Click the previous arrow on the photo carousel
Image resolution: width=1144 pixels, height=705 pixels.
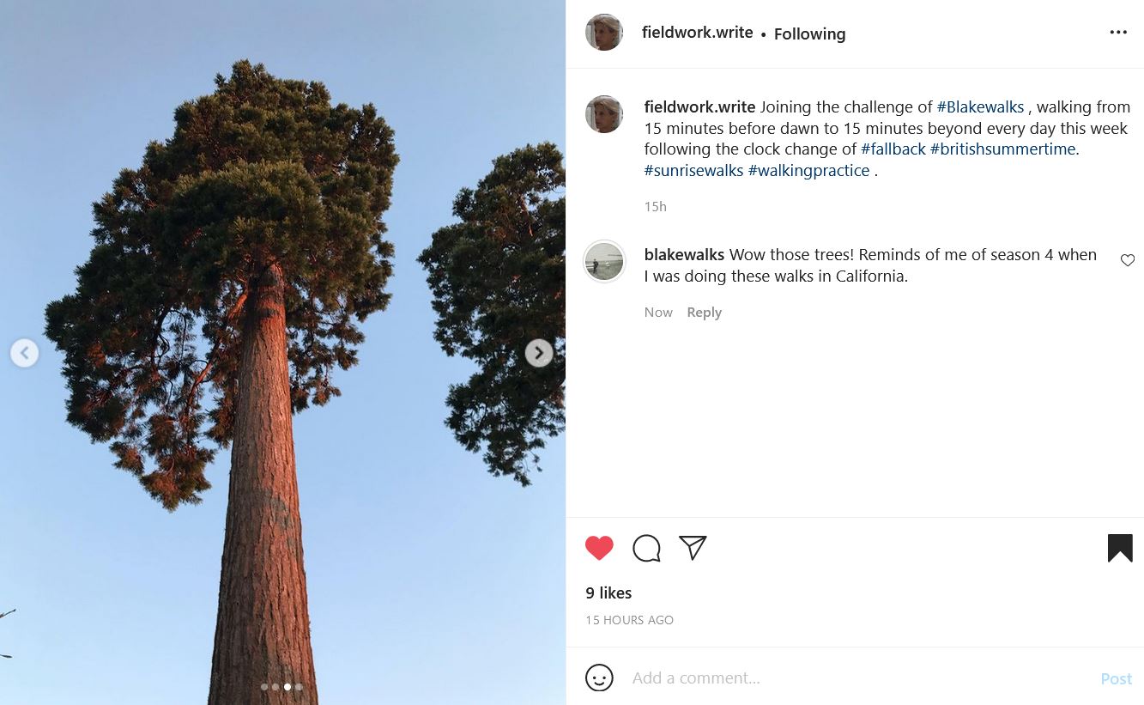[24, 353]
